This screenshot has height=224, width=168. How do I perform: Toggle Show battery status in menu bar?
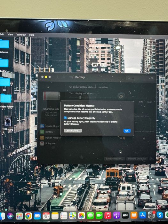[x=70, y=87]
